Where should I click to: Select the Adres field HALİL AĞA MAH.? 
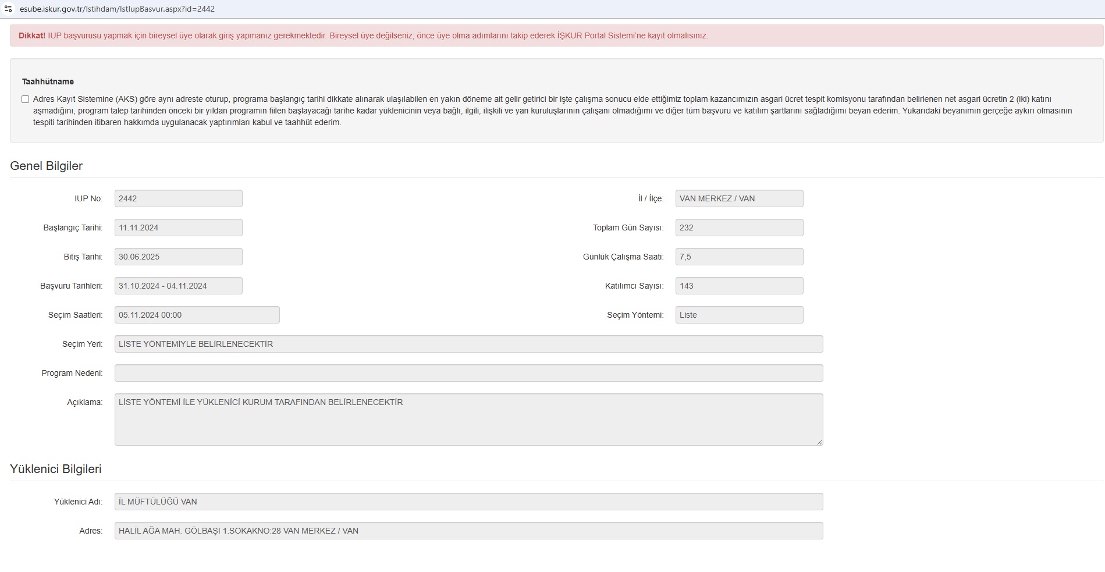coord(469,531)
